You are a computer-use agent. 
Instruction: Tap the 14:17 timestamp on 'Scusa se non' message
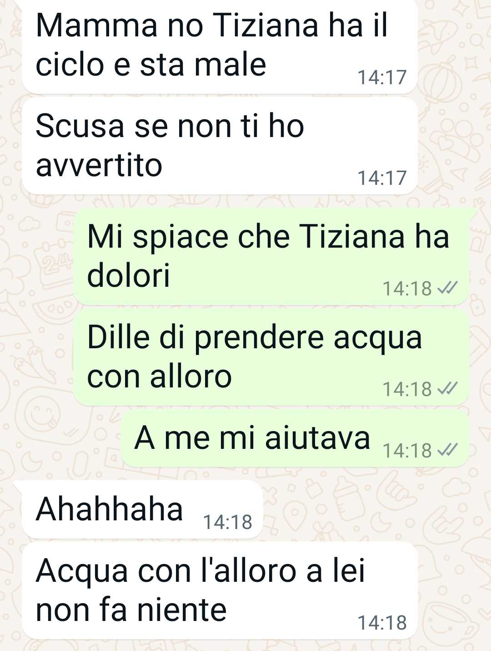pyautogui.click(x=382, y=178)
